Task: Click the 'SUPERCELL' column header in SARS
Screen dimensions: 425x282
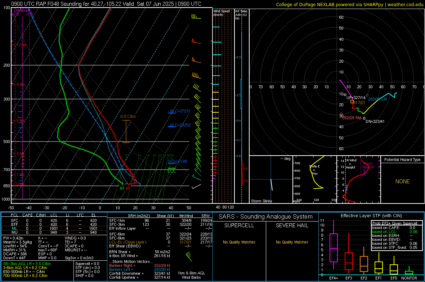Action: click(239, 225)
